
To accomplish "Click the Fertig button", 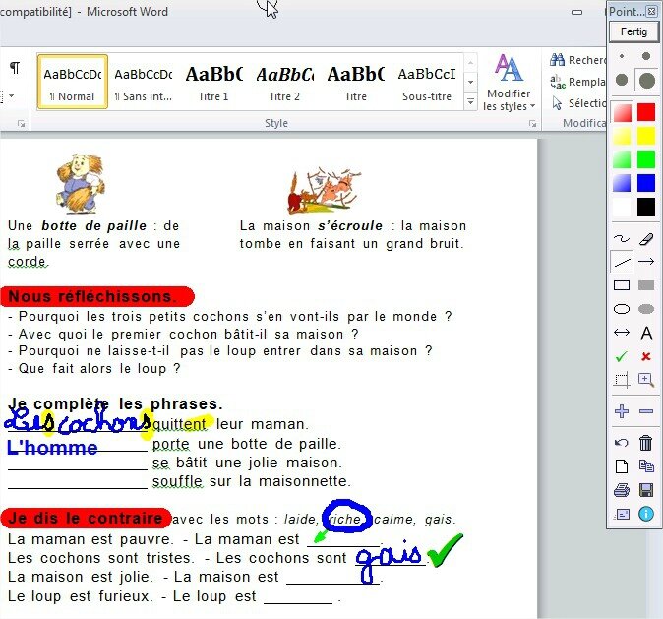I will pos(633,31).
